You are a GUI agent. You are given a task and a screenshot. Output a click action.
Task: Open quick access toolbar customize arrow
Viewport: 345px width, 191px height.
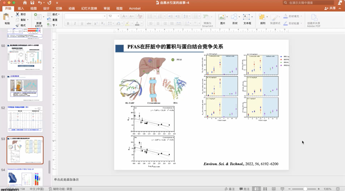point(57,3)
